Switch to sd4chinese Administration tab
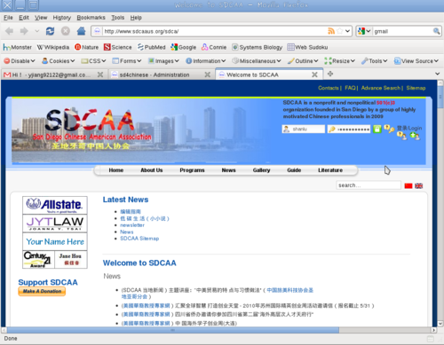This screenshot has height=345, width=444. [161, 74]
